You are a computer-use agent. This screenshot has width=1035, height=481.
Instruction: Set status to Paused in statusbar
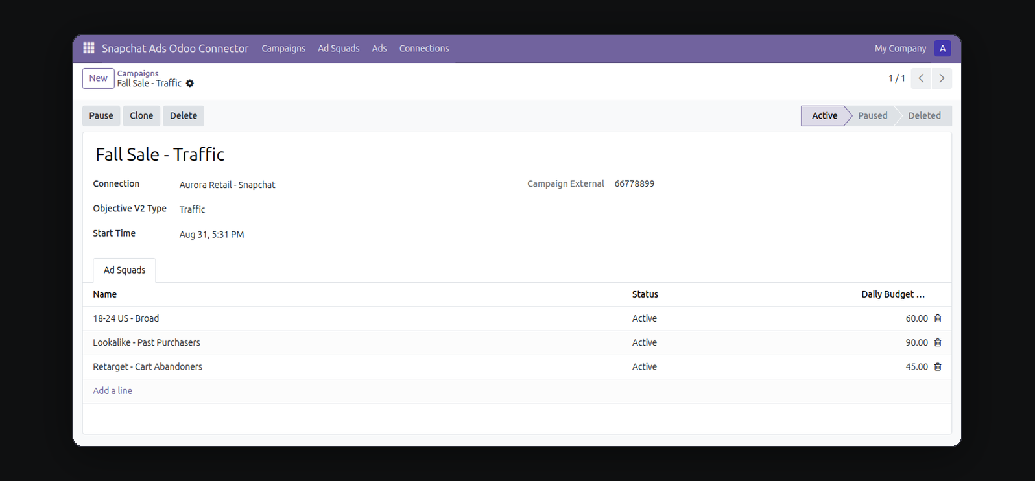click(872, 116)
